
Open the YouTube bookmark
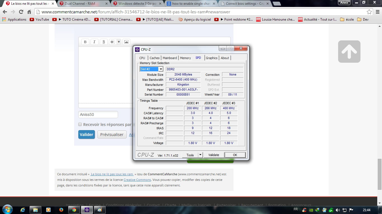39,20
